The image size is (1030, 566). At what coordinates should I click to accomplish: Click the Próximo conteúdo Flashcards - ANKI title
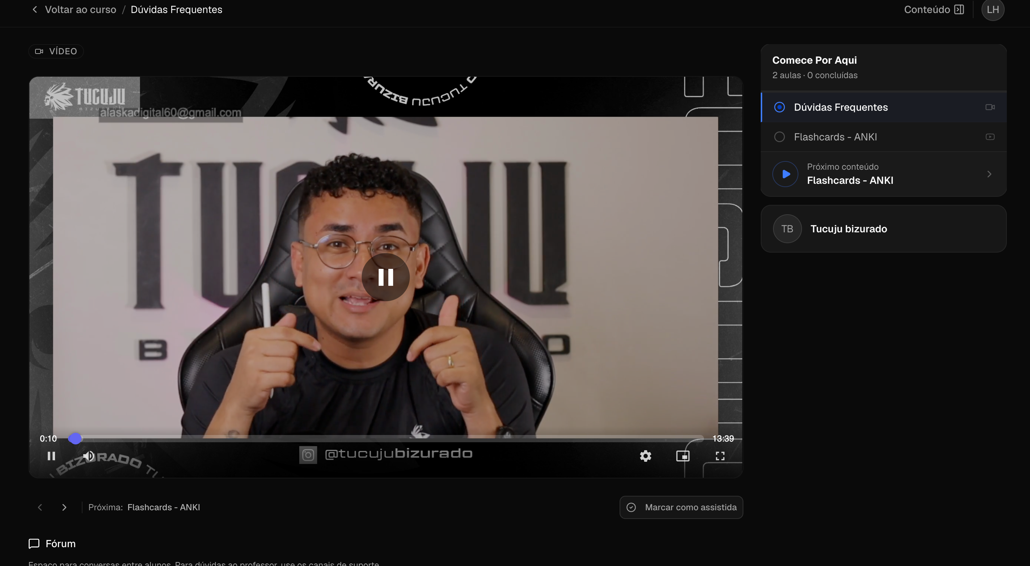[x=850, y=180]
